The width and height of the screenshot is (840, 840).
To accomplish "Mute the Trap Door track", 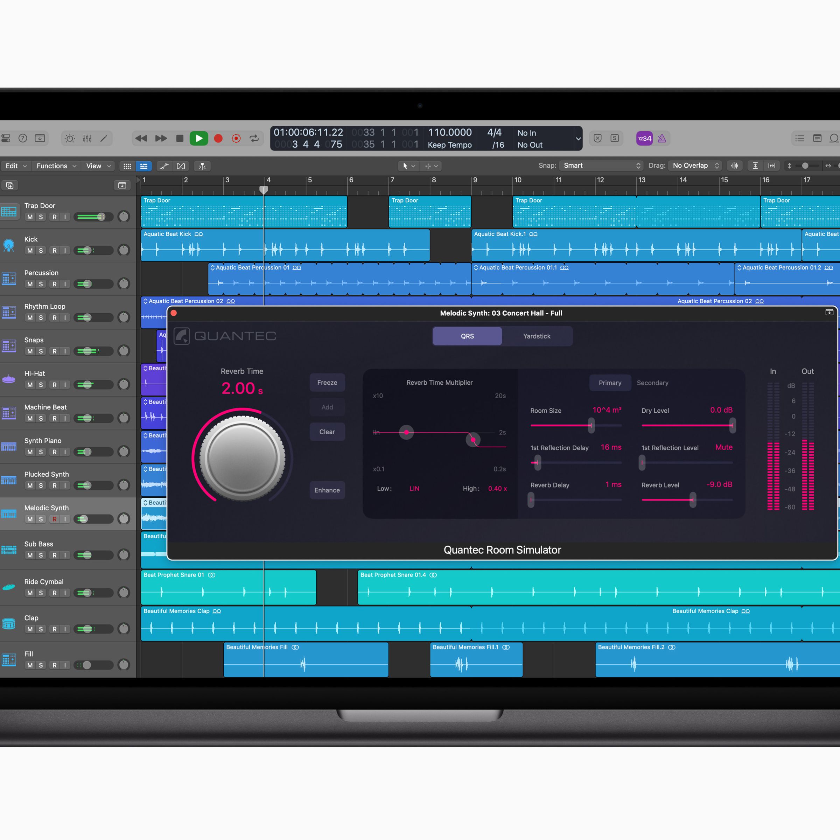I will coord(30,217).
